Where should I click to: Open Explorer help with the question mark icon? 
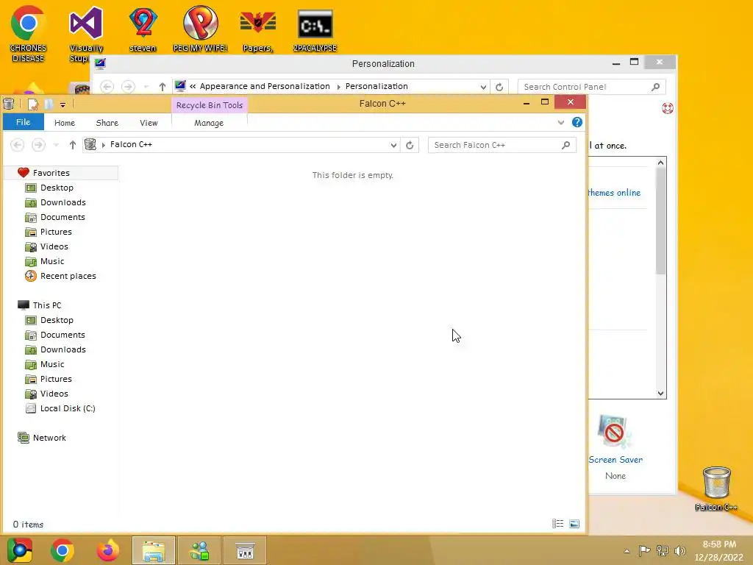tap(577, 122)
